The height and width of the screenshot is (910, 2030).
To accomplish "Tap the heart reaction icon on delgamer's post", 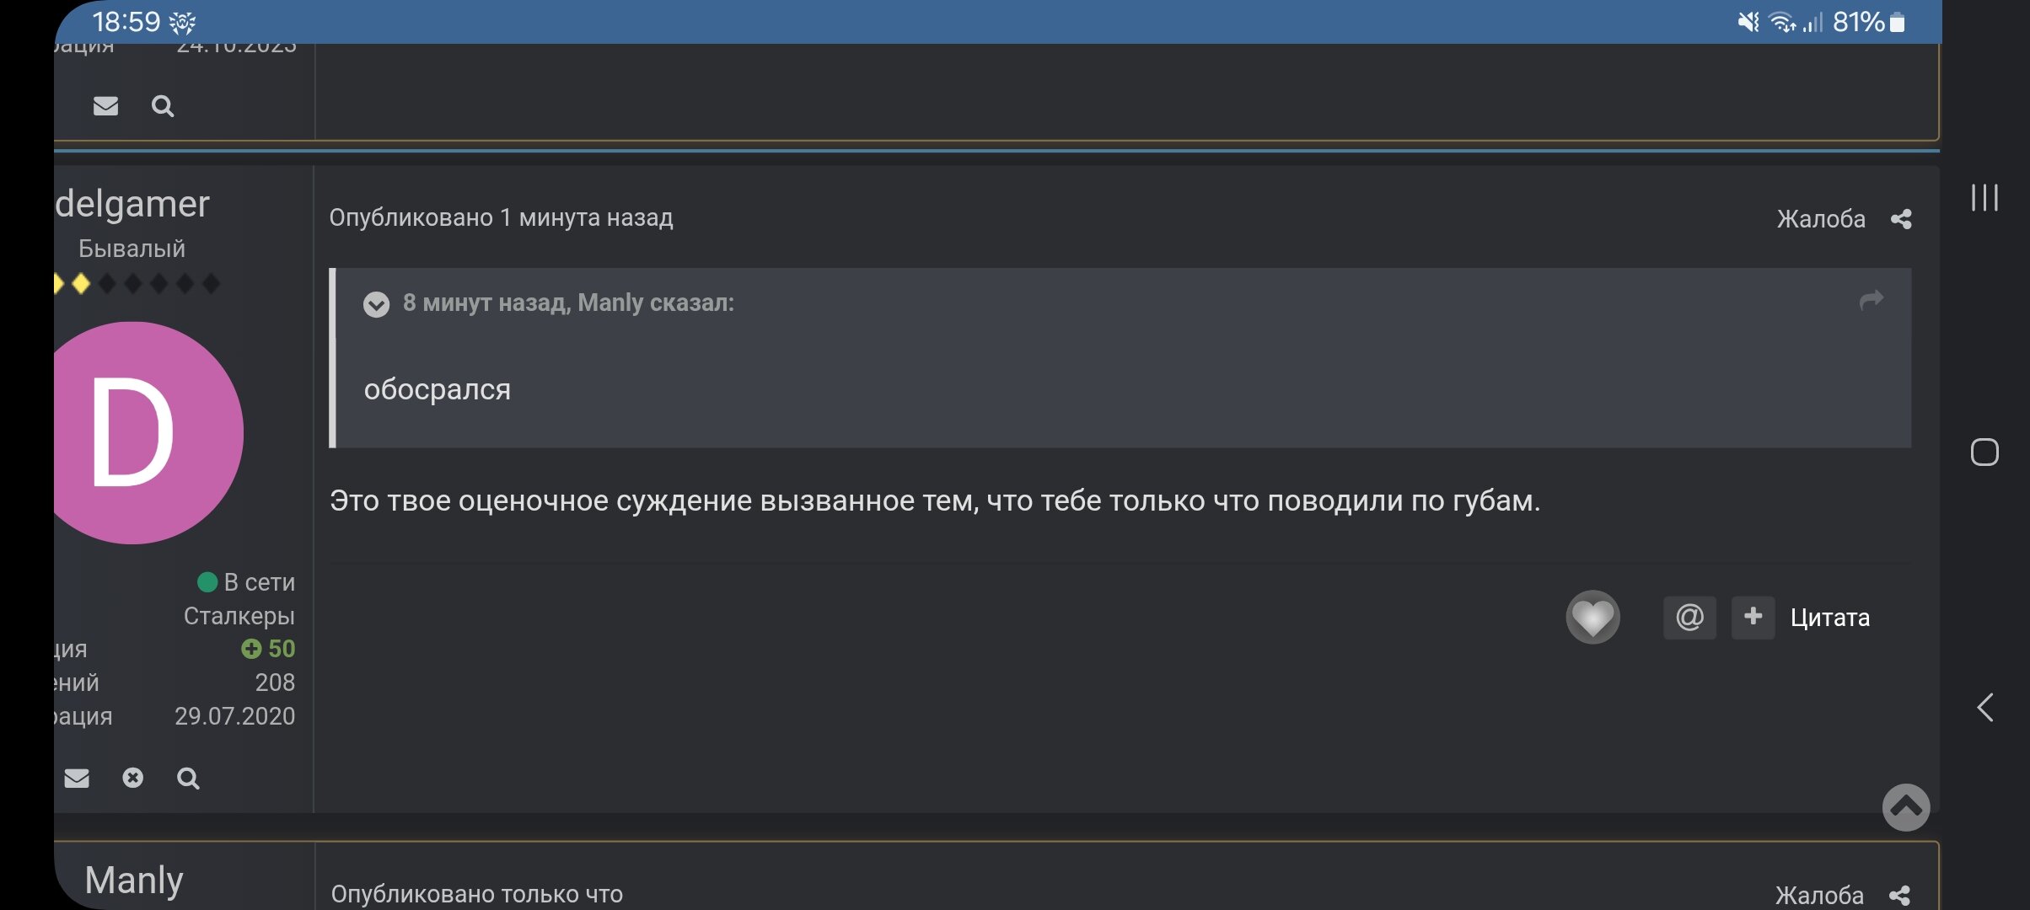I will pyautogui.click(x=1592, y=618).
